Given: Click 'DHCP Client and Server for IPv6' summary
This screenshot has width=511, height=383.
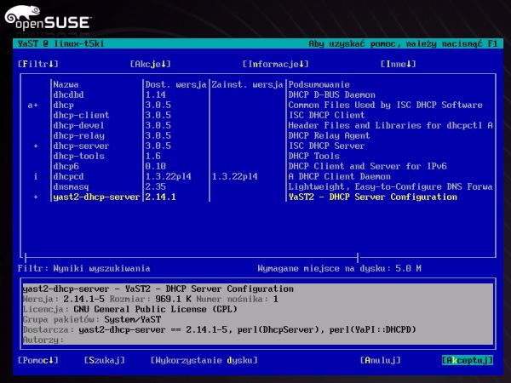Looking at the screenshot, I should [368, 167].
